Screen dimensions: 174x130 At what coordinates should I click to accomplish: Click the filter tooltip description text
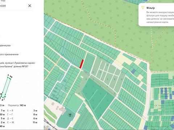coord(160,17)
